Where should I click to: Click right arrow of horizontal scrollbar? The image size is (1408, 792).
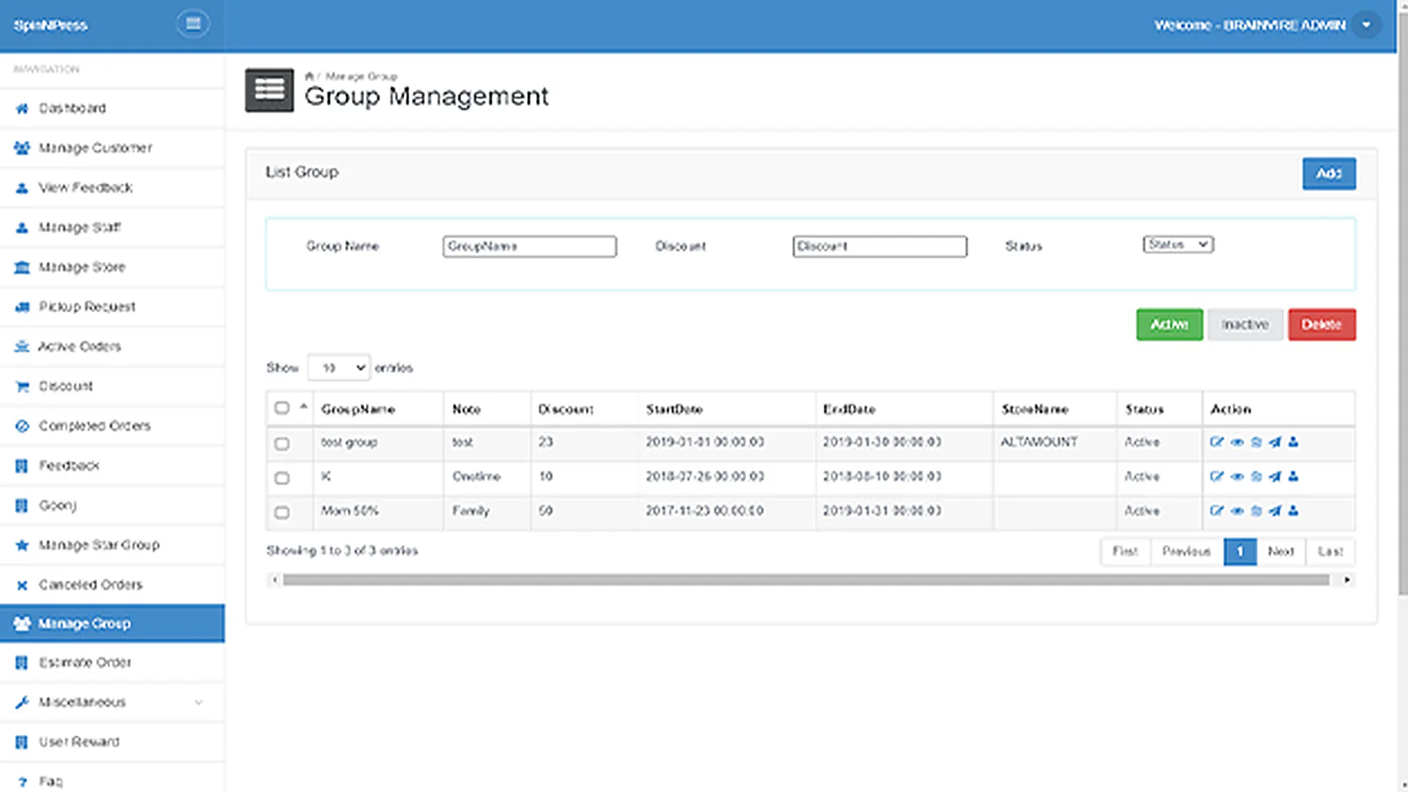[1346, 580]
